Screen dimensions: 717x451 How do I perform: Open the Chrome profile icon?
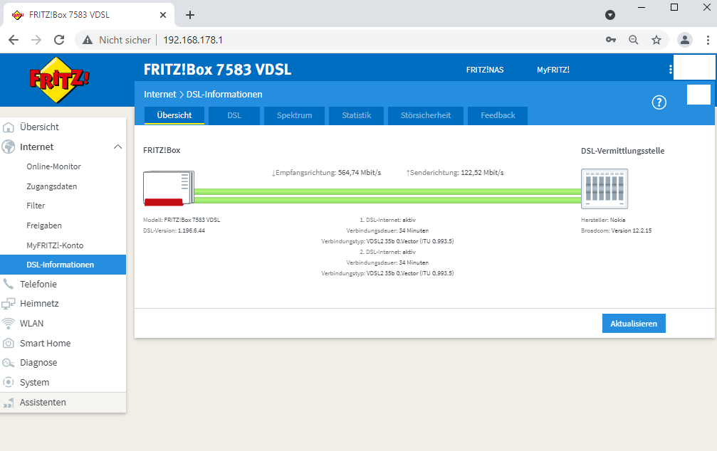click(684, 40)
